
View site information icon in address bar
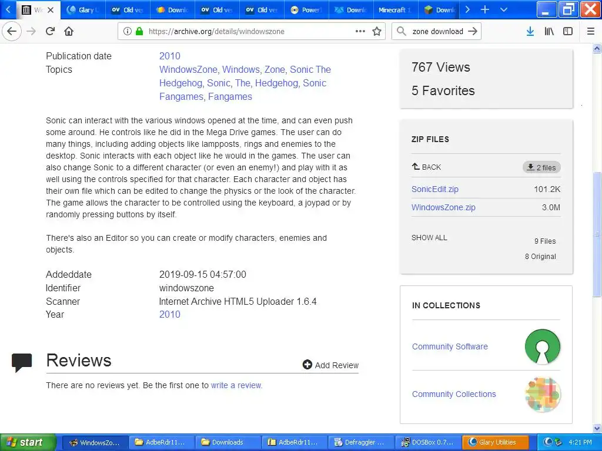coord(128,32)
